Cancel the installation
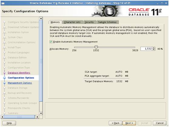The width and height of the screenshot is (169, 127). pos(160,123)
